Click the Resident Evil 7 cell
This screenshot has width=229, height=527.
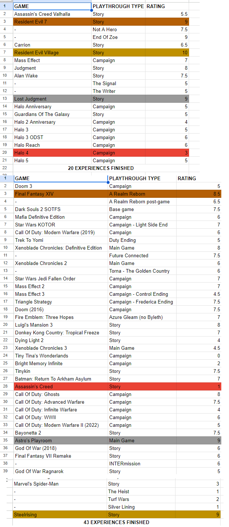pyautogui.click(x=52, y=22)
